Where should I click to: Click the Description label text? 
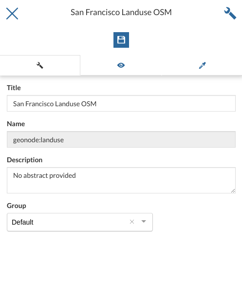tap(25, 160)
